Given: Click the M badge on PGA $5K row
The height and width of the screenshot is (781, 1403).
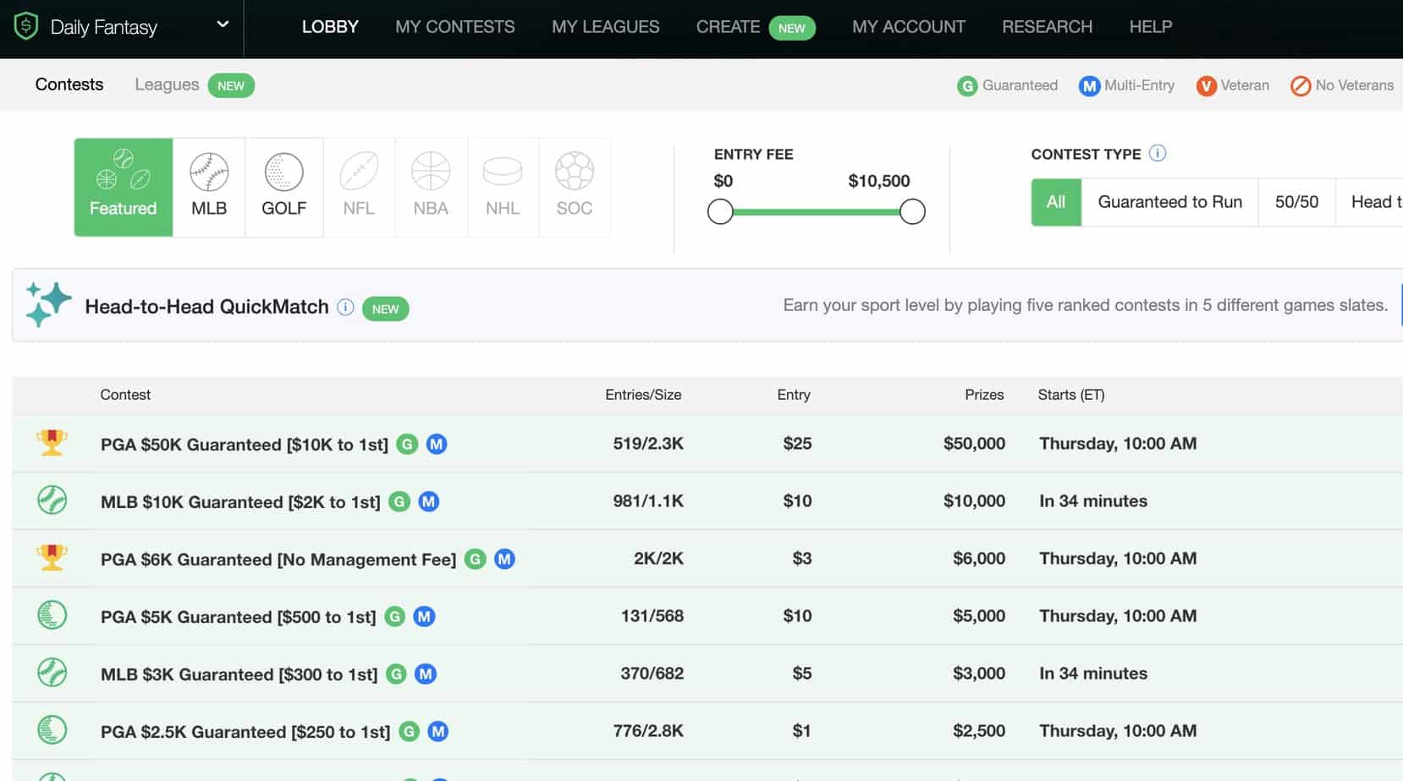Looking at the screenshot, I should coord(424,616).
